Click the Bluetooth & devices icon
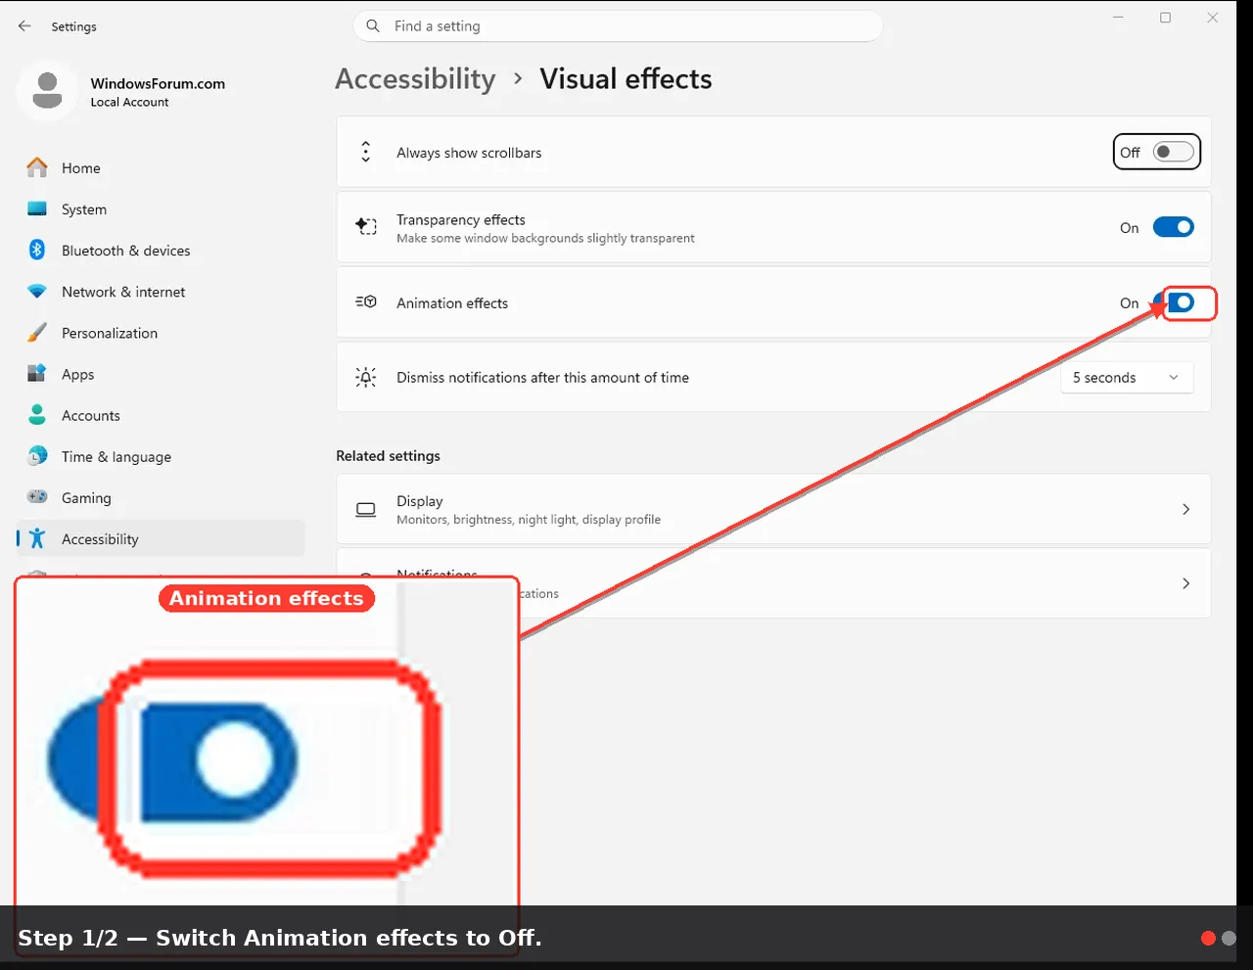Viewport: 1253px width, 970px height. point(37,250)
